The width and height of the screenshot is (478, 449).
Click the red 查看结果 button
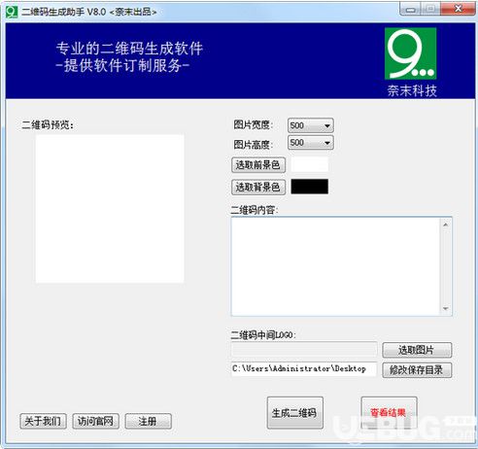(x=389, y=413)
